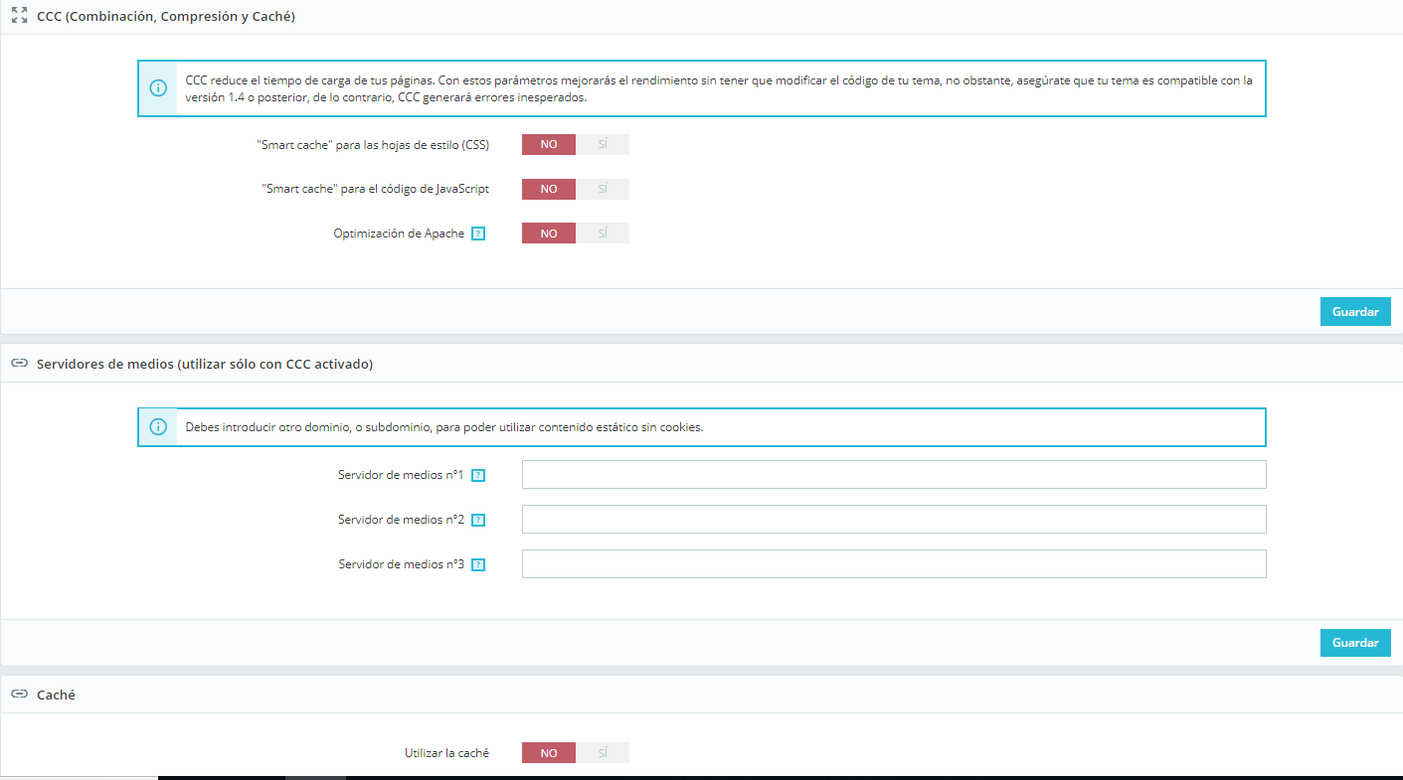Click the Servidor de medios nº2 label
1403x780 pixels.
tap(402, 520)
